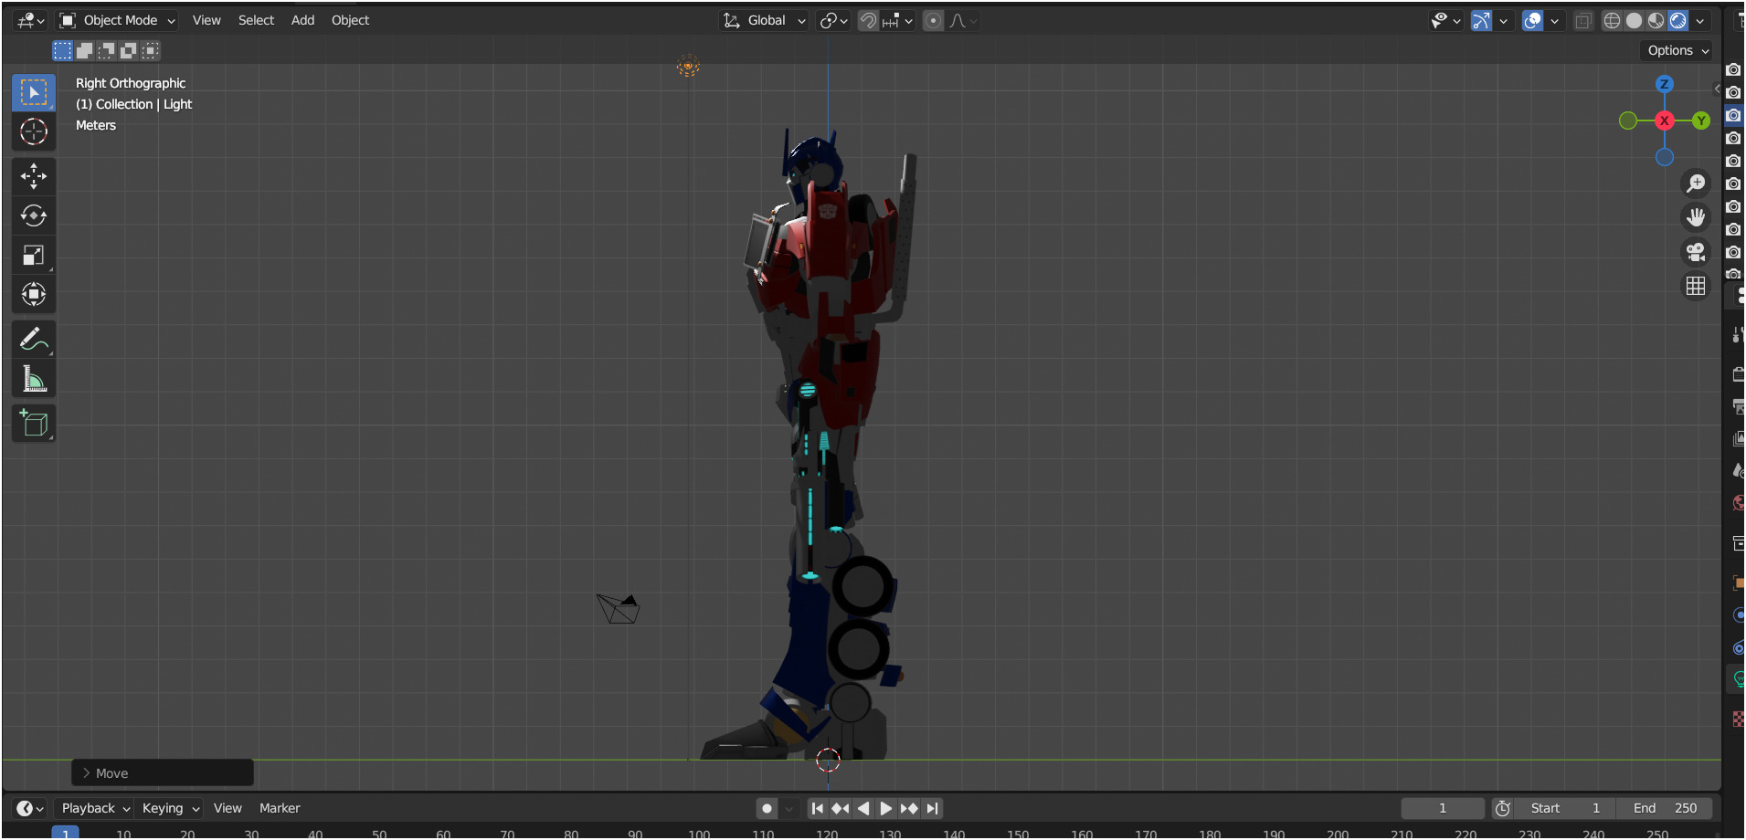This screenshot has width=1746, height=840.
Task: Switch to Material Preview shading
Action: click(1656, 20)
